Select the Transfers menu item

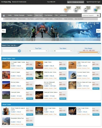tap(30, 15)
